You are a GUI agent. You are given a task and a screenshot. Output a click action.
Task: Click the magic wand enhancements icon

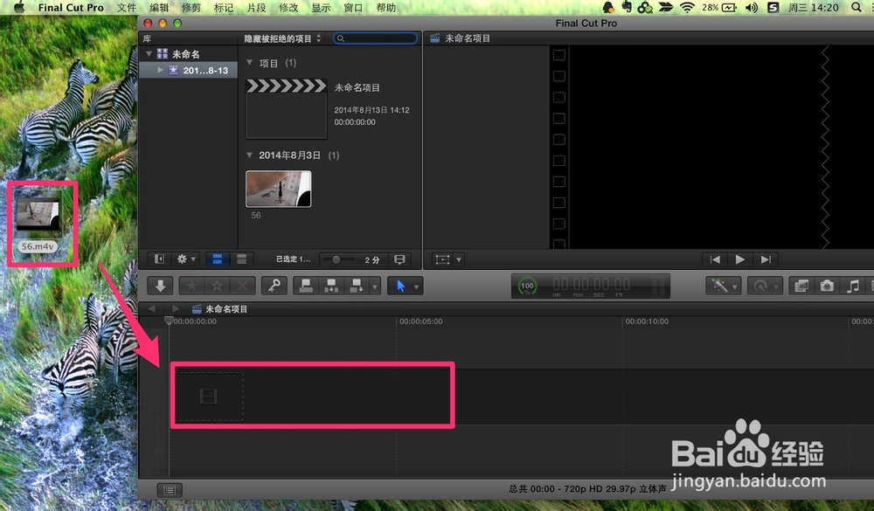(x=719, y=286)
